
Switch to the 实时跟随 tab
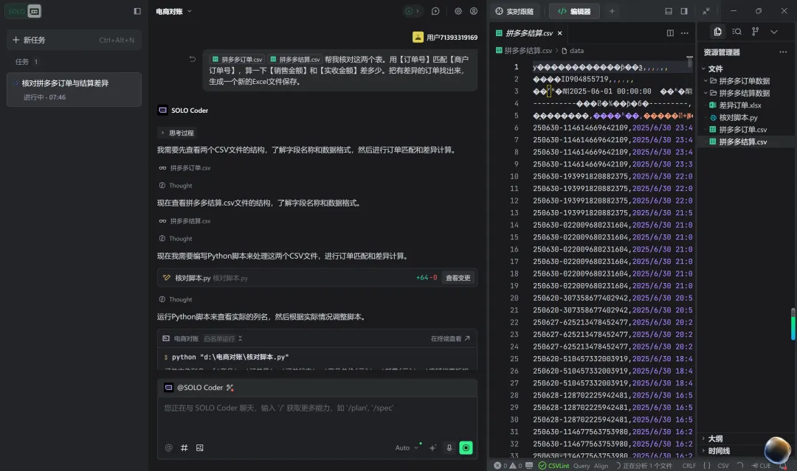click(x=514, y=11)
